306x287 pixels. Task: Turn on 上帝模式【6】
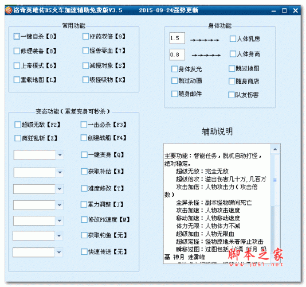point(17,65)
